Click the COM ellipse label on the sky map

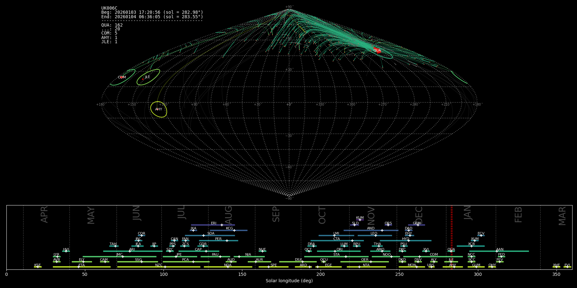tap(122, 77)
